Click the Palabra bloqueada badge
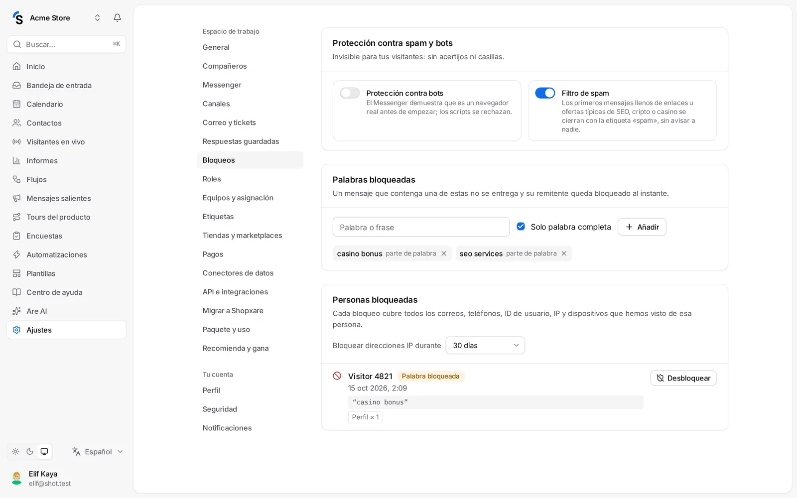 pyautogui.click(x=430, y=376)
